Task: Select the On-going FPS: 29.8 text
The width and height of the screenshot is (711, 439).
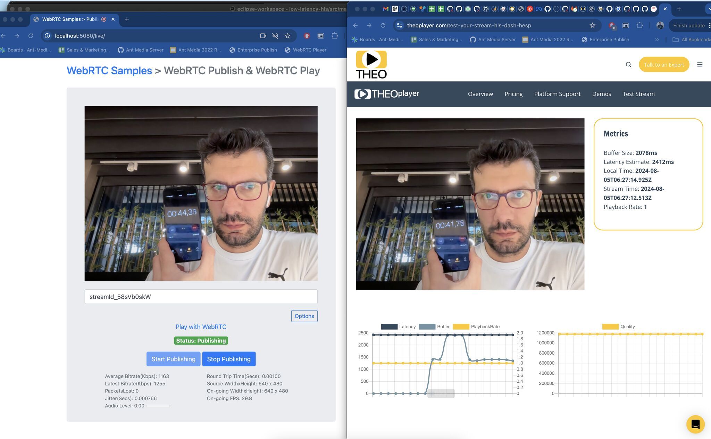Action: pos(229,398)
